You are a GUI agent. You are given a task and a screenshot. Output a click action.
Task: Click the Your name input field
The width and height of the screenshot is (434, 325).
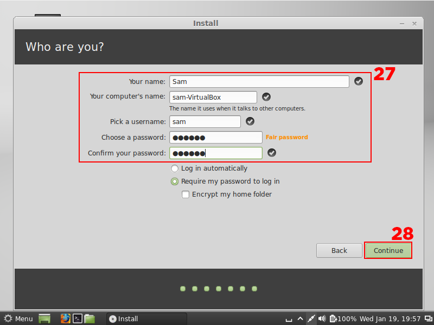click(259, 82)
